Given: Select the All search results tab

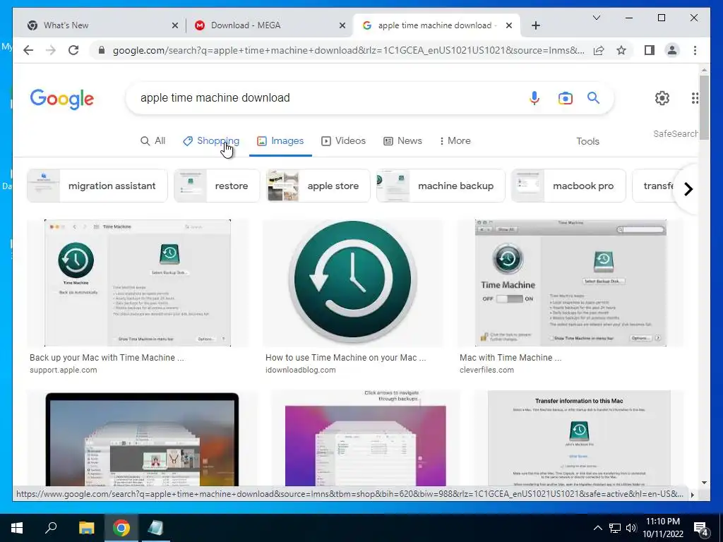Looking at the screenshot, I should click(x=153, y=140).
